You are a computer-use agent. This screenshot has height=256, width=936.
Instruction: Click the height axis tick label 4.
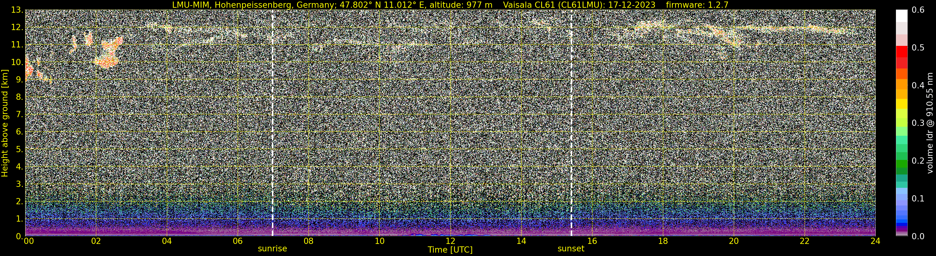tap(20, 166)
